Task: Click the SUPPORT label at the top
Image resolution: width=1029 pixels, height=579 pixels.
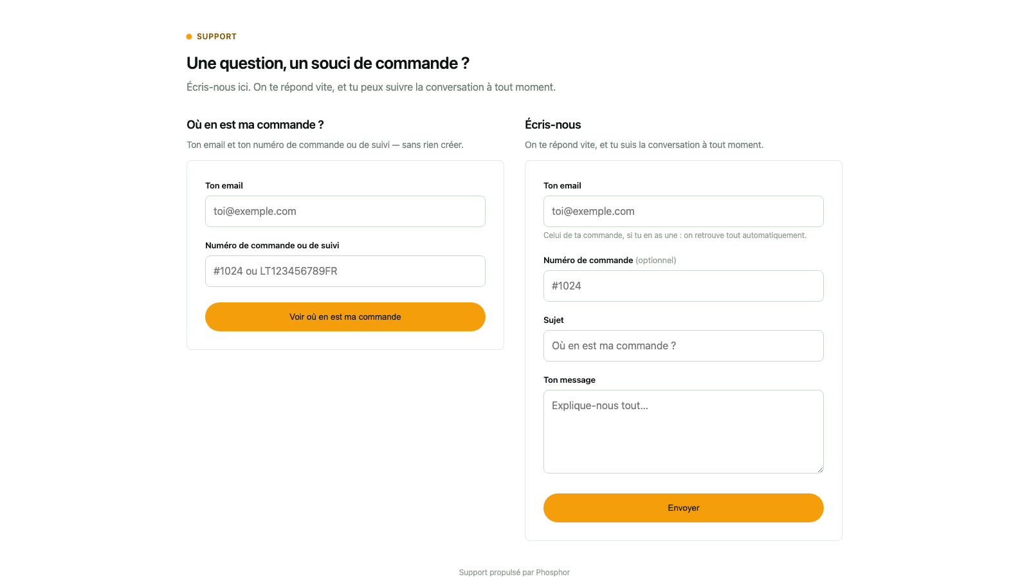Action: coord(217,37)
